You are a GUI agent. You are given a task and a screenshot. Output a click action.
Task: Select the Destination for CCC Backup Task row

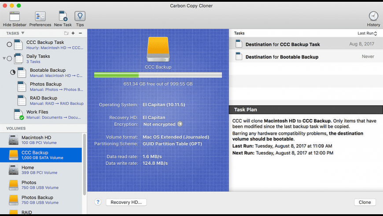click(306, 44)
